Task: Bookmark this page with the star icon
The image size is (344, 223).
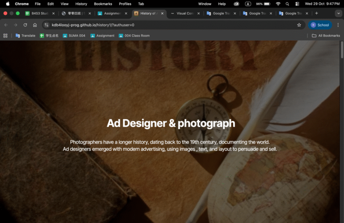Action: coord(299,25)
